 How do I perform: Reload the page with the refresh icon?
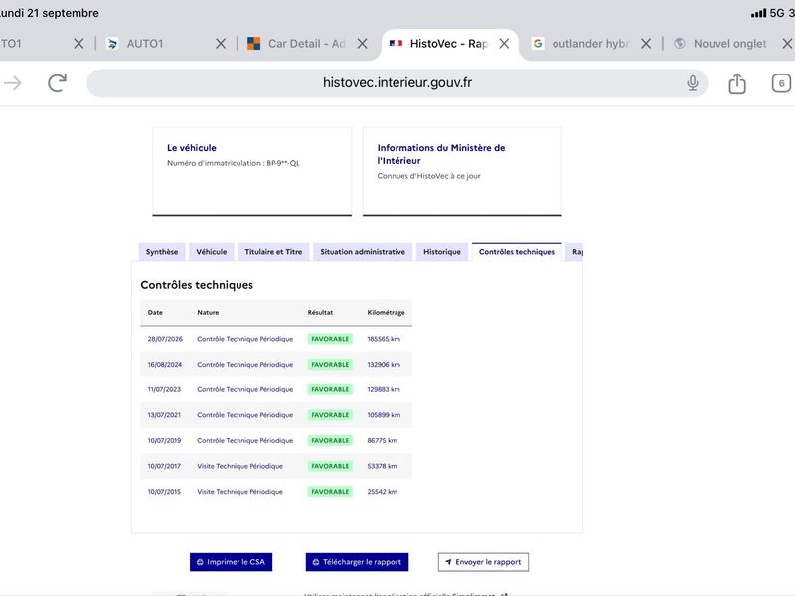click(x=57, y=83)
